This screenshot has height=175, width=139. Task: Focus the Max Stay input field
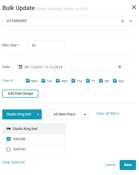(x=46, y=45)
